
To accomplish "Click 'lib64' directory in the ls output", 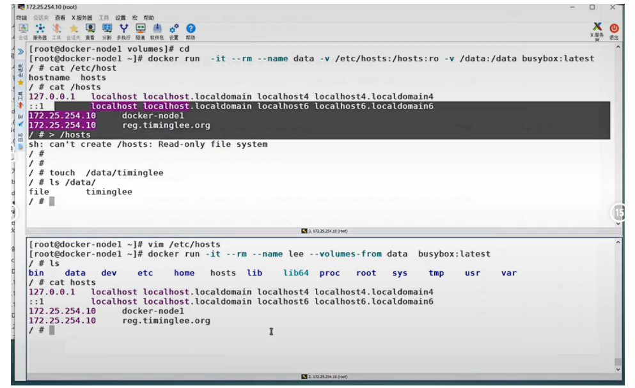I will (x=296, y=273).
